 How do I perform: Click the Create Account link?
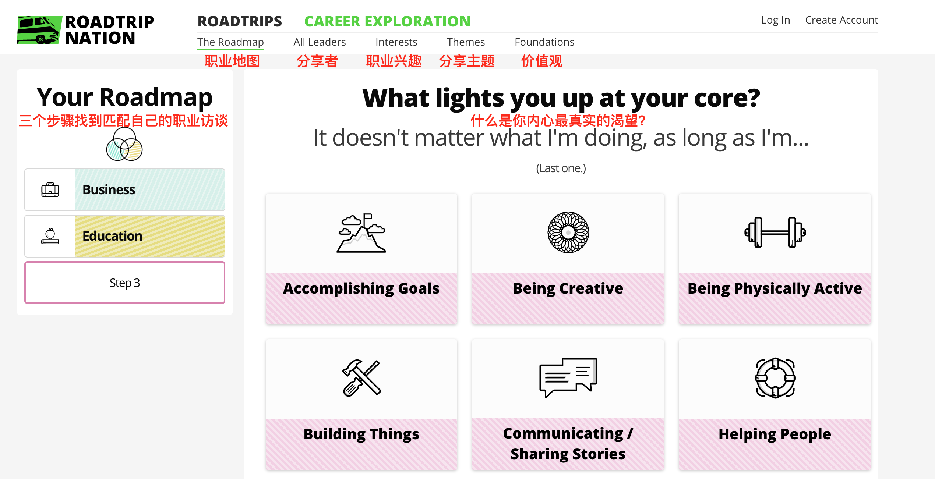(841, 20)
